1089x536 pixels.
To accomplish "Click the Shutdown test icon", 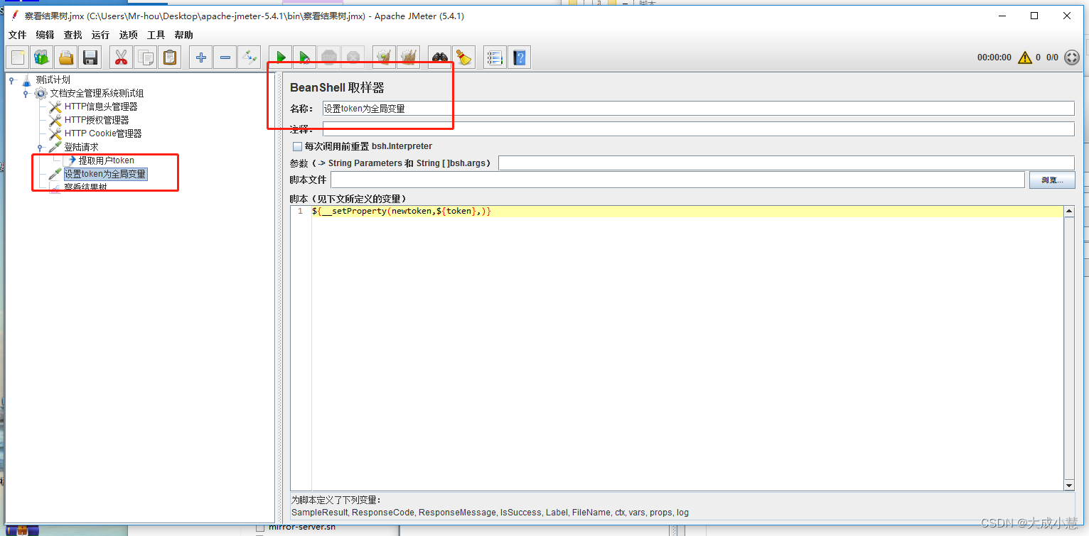I will click(x=353, y=58).
